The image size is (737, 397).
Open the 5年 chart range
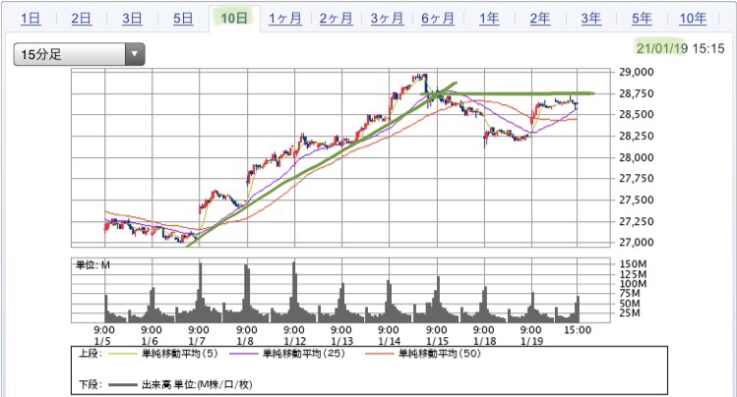pos(642,19)
